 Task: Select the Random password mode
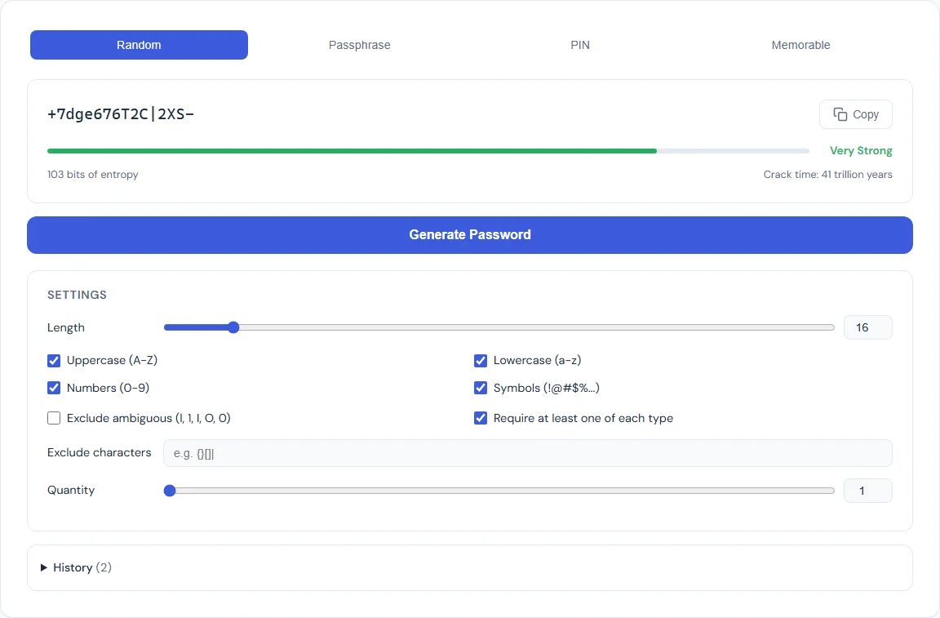[139, 45]
